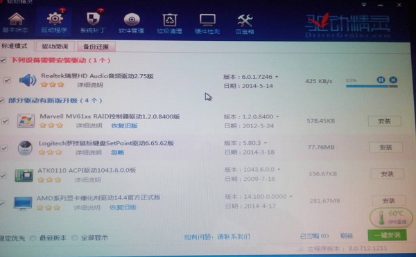The height and width of the screenshot is (257, 416).
Task: Select the 最新版本 radio option
Action: [33, 238]
